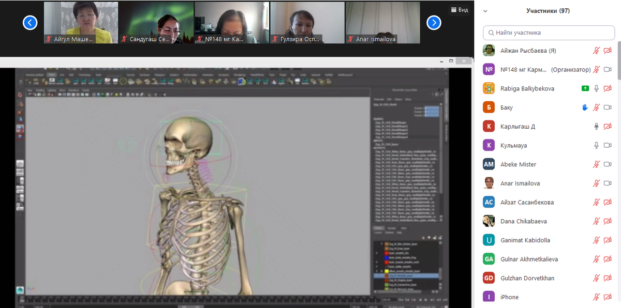Screen dimensions: 621x308
Task: Open the Вид view options menu
Action: (459, 10)
